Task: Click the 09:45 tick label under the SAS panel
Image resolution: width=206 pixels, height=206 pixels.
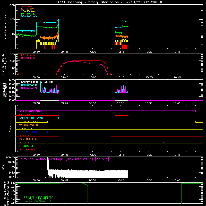Action: click(x=64, y=181)
